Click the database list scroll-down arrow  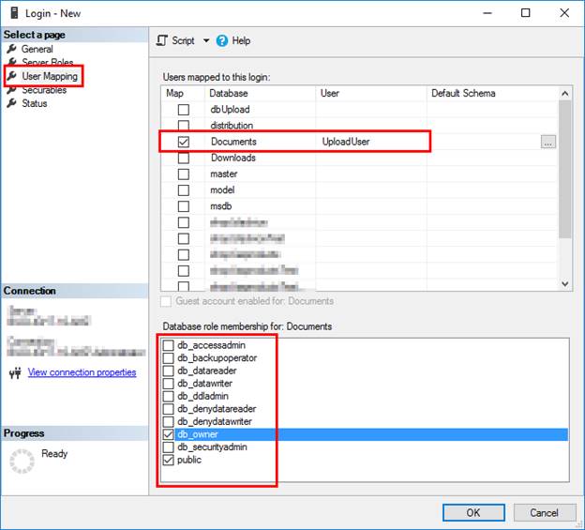click(x=565, y=283)
